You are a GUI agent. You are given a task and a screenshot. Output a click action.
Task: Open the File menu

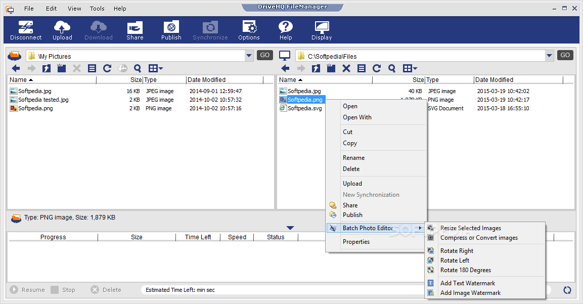[x=29, y=9]
